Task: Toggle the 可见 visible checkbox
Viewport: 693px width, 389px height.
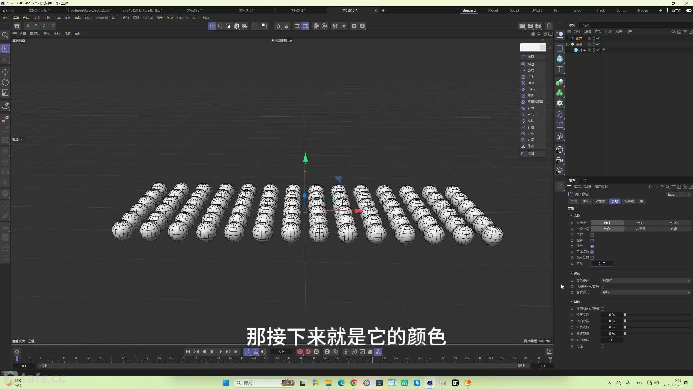Action: pos(602,346)
